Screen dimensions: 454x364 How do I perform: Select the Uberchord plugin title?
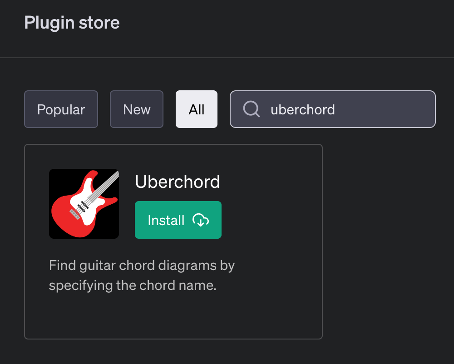[x=178, y=182]
